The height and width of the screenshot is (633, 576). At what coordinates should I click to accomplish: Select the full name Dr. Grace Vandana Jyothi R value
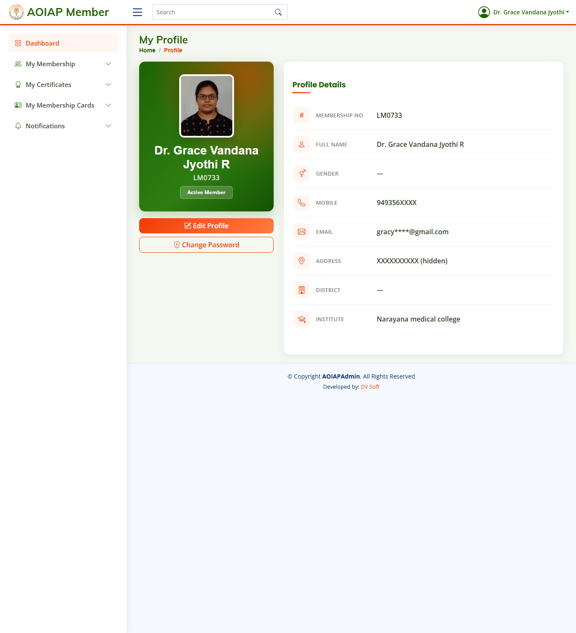(x=420, y=144)
